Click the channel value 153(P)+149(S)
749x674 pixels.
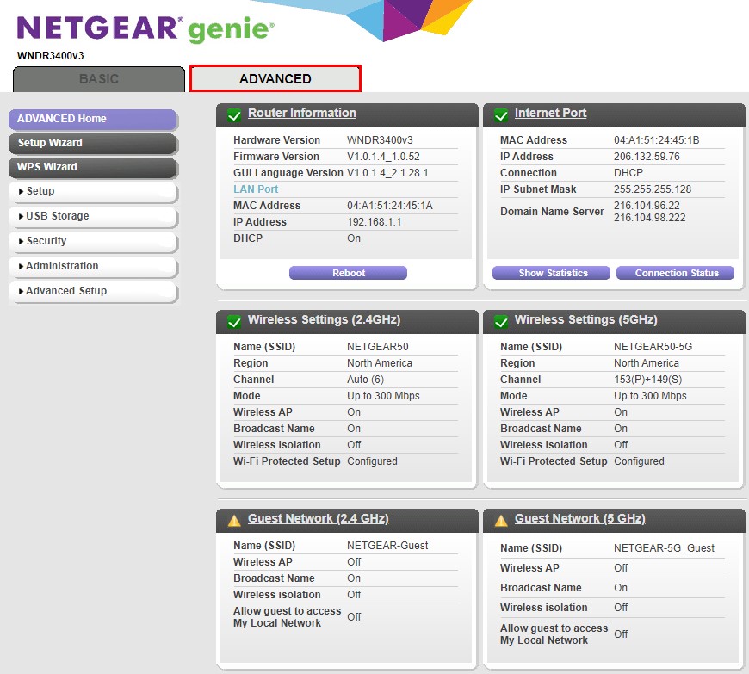pyautogui.click(x=647, y=380)
